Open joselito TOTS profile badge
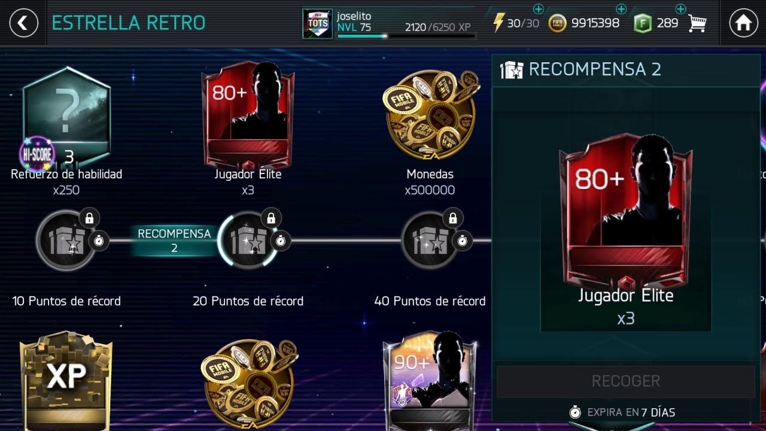This screenshot has width=766, height=431. point(317,24)
